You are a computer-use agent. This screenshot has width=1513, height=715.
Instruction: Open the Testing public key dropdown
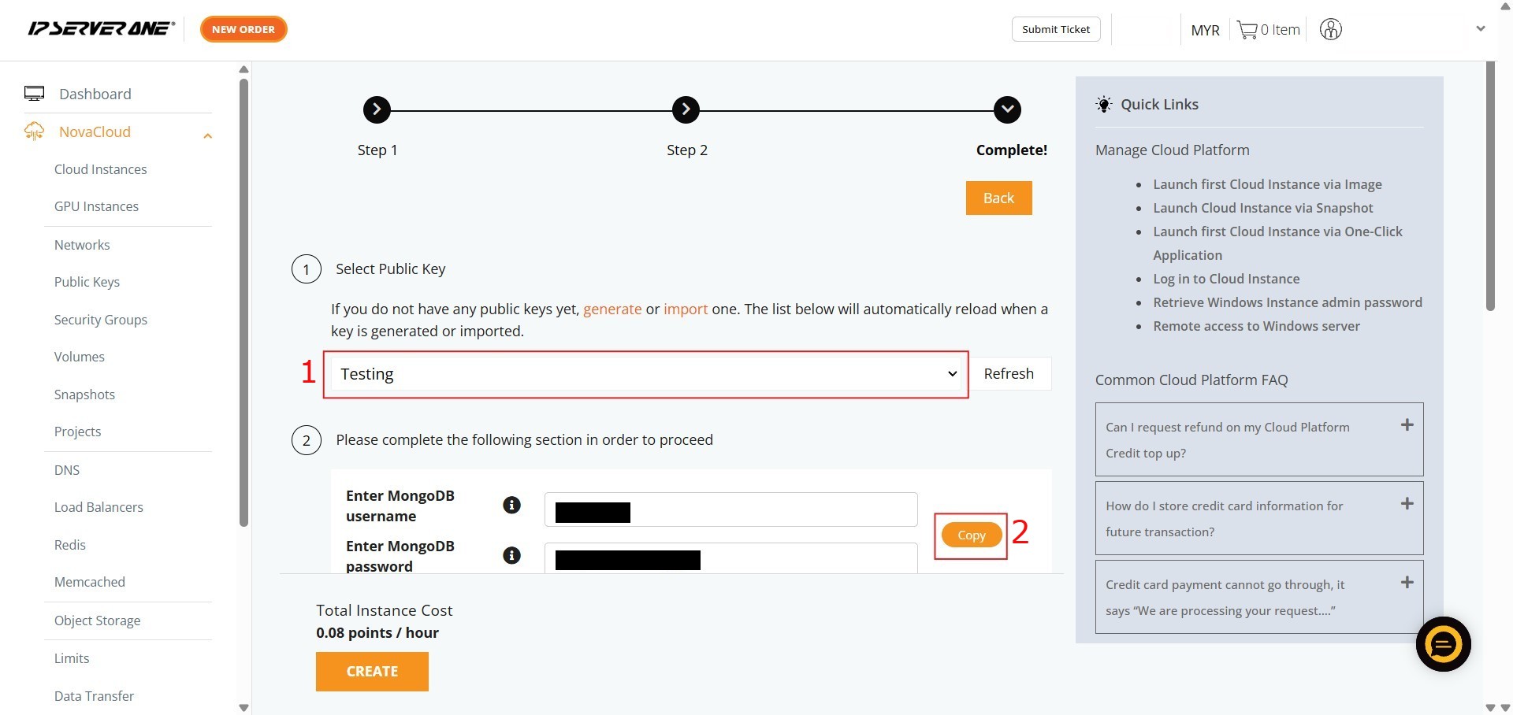[645, 374]
